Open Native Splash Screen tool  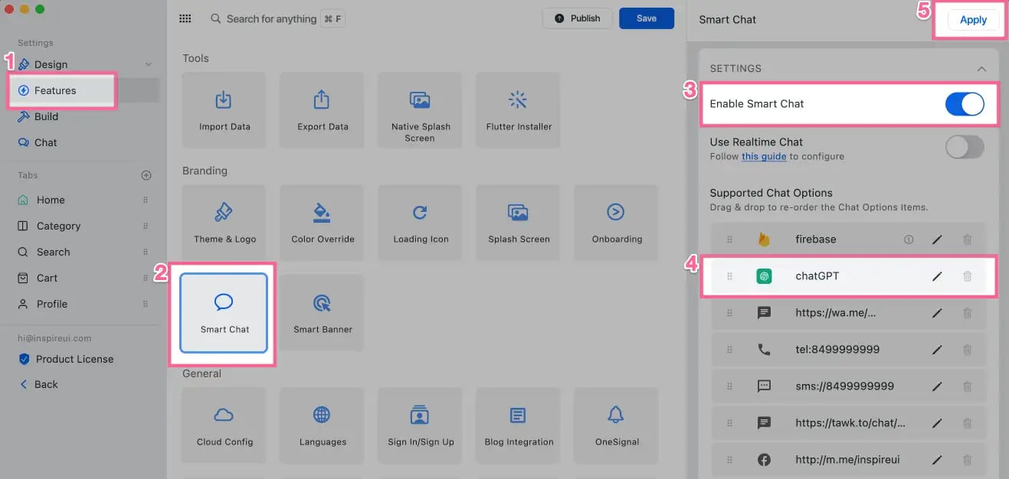click(x=420, y=110)
